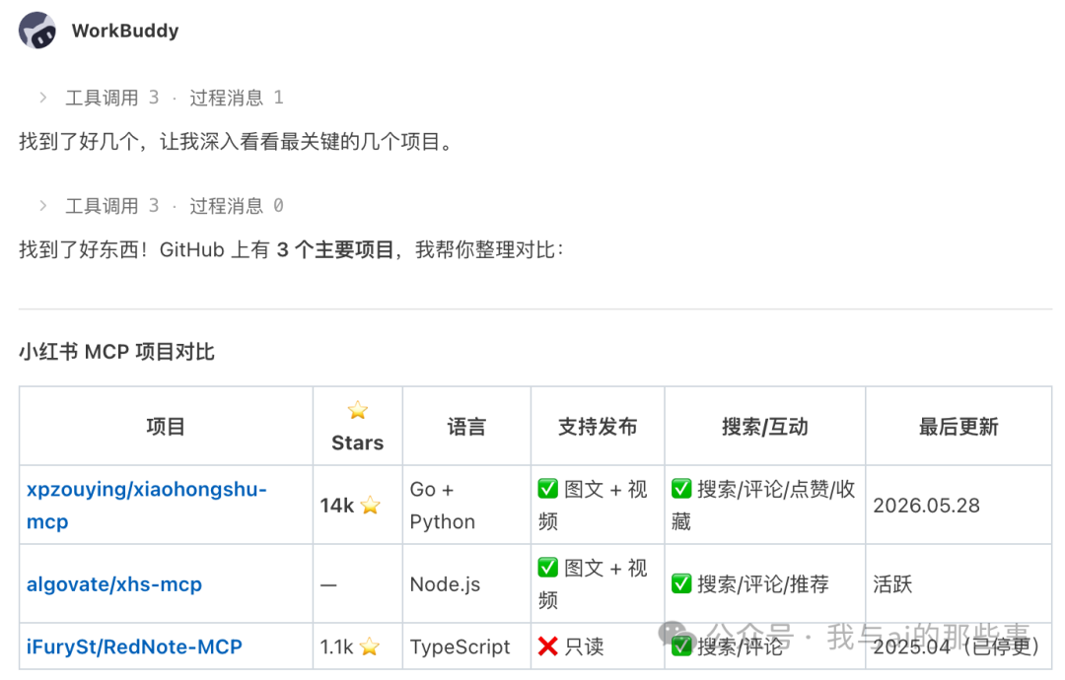Screen dimensions: 1065x680
Task: Open the algovate/xhs-mcp project link
Action: (x=114, y=584)
